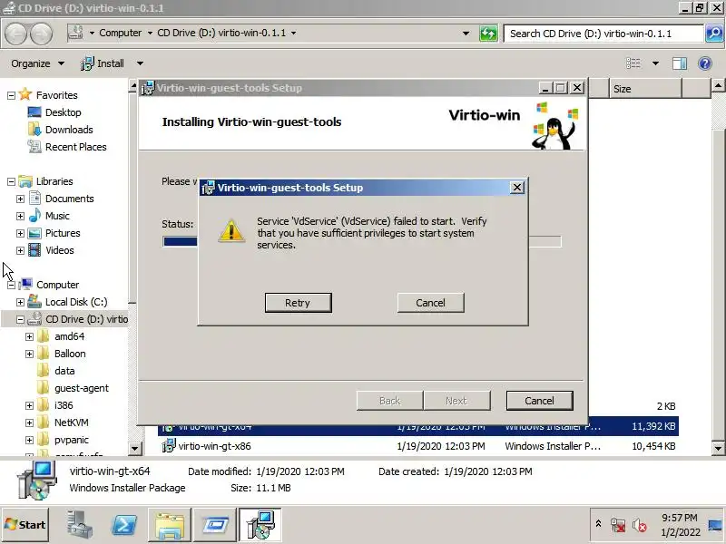Open Explorer help icon
726x544 pixels.
pos(705,63)
